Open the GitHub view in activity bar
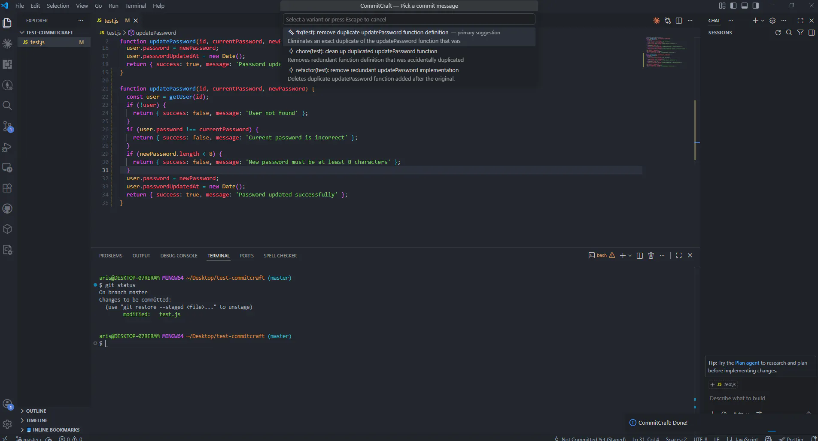This screenshot has height=441, width=818. point(7,209)
